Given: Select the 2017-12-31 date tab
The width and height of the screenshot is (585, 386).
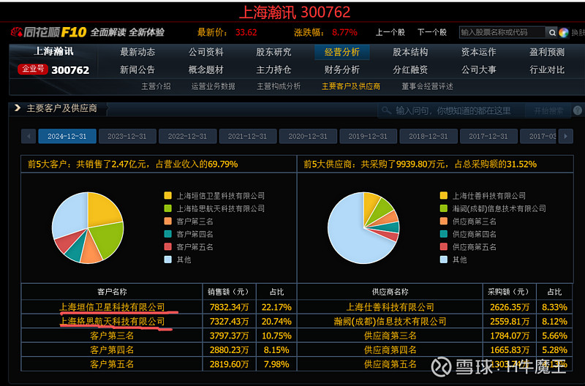Looking at the screenshot, I should [x=488, y=137].
